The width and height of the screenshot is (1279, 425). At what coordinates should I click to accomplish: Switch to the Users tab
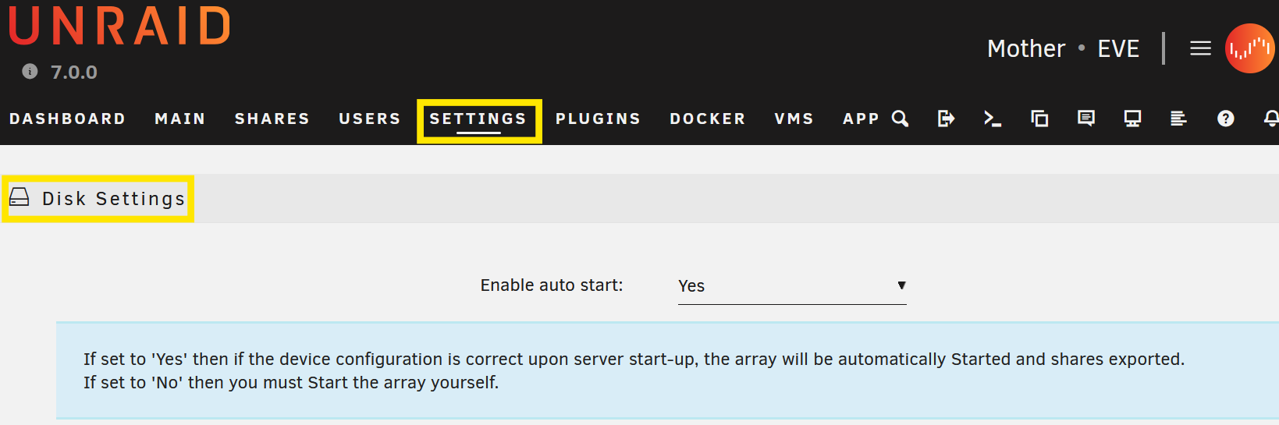click(370, 119)
